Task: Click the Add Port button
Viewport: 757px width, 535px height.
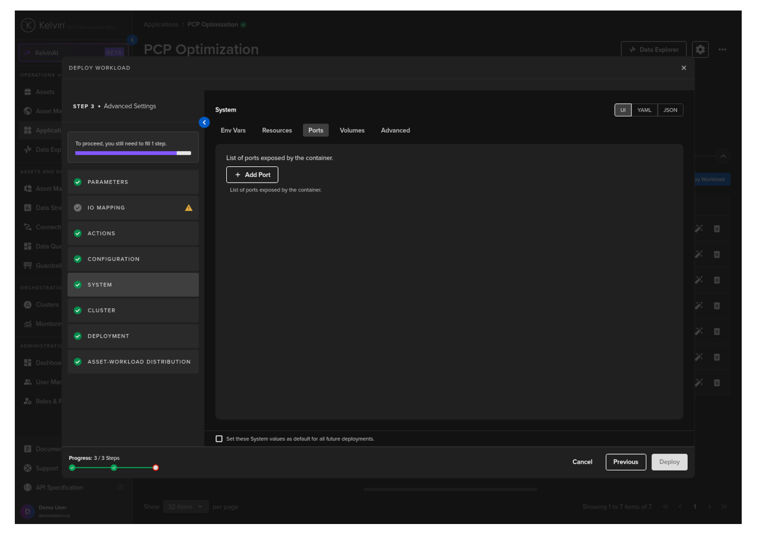Action: coord(252,175)
